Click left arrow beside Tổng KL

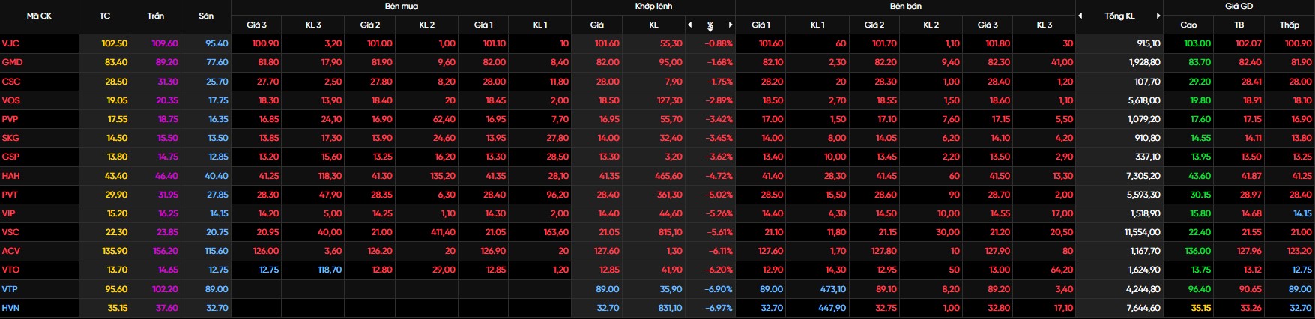(1080, 16)
